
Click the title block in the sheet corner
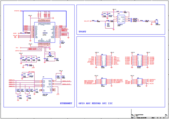149,114
